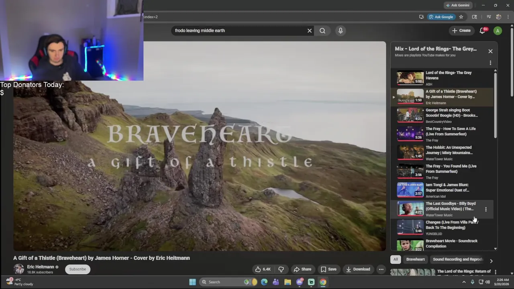Open Windows Start menu
Viewport: 514px width, 289px height.
(192, 282)
